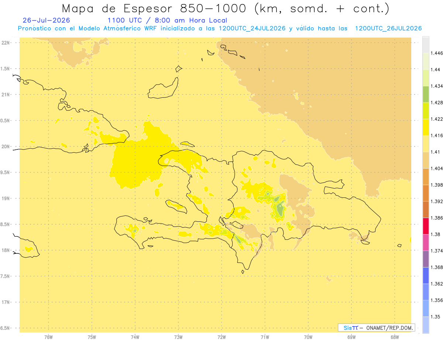Click the tan swatch between 1.404 and 1.41

(426, 160)
